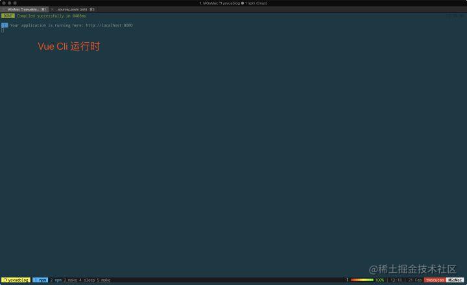The image size is (467, 285).
Task: Click the green zoom window button
Action: (15, 3)
